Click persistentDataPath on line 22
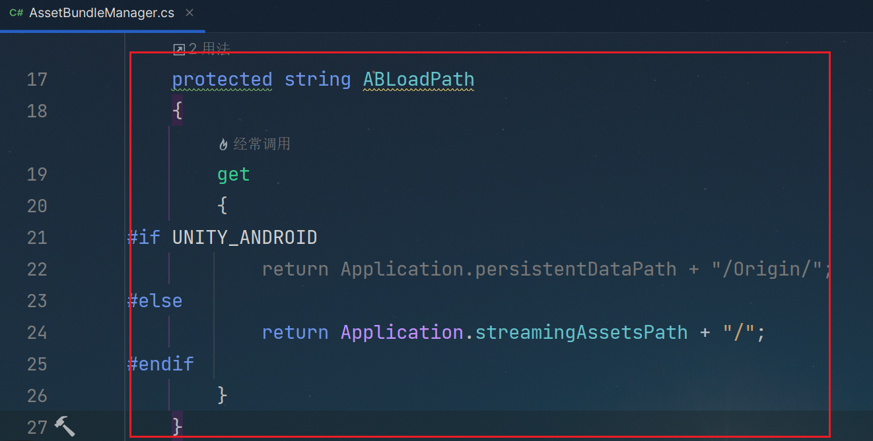This screenshot has height=441, width=873. (x=576, y=270)
